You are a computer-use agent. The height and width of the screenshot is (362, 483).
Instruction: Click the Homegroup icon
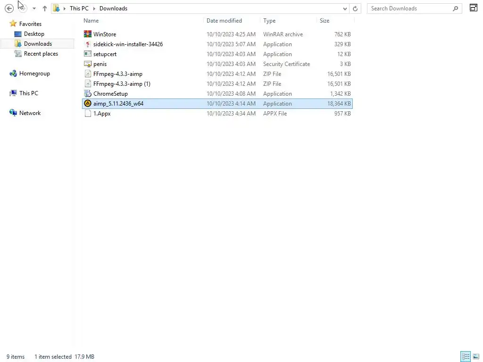[x=13, y=73]
